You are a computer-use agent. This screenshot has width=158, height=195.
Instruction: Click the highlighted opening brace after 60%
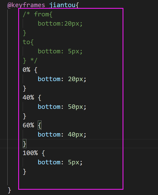(40, 125)
